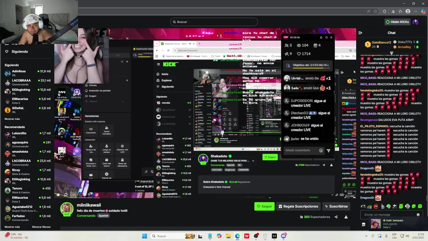Open the browser extensions puzzle icon

click(x=385, y=11)
